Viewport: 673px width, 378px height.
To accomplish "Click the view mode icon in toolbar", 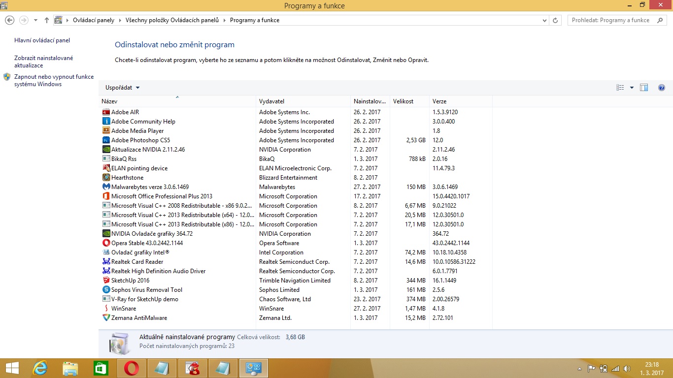I will coord(620,88).
